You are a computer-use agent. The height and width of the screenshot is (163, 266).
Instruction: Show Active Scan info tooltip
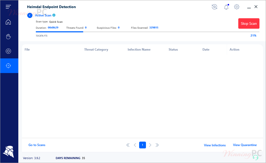click(54, 15)
